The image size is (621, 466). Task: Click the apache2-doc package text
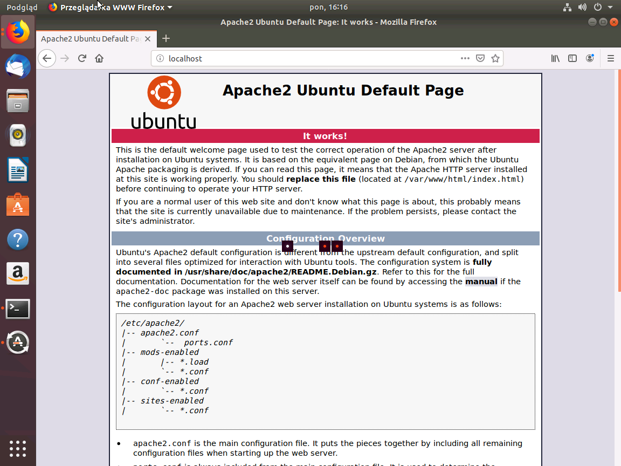point(142,292)
